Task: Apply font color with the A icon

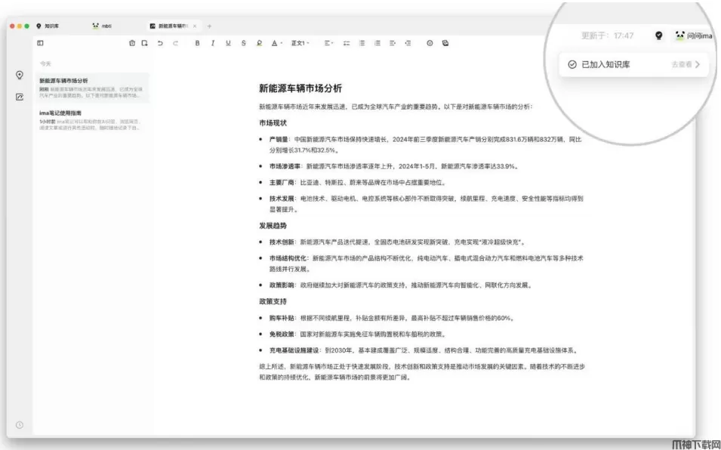Action: [x=275, y=43]
